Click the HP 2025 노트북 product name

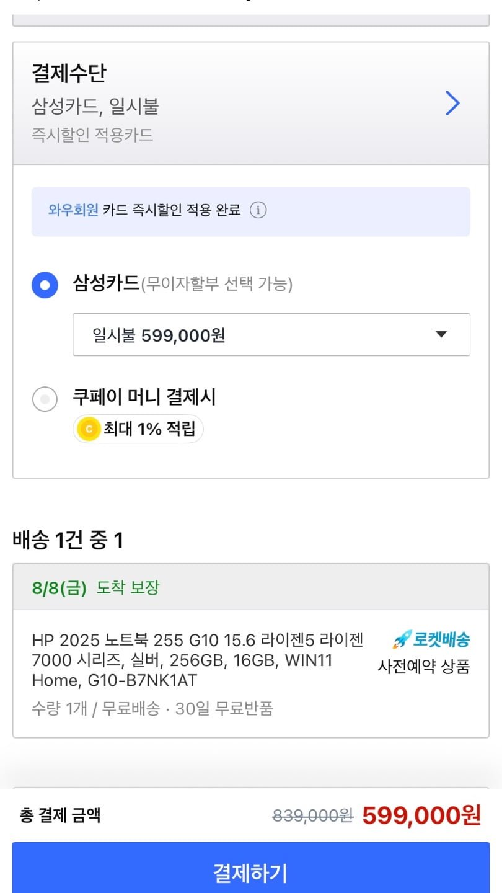[197, 660]
